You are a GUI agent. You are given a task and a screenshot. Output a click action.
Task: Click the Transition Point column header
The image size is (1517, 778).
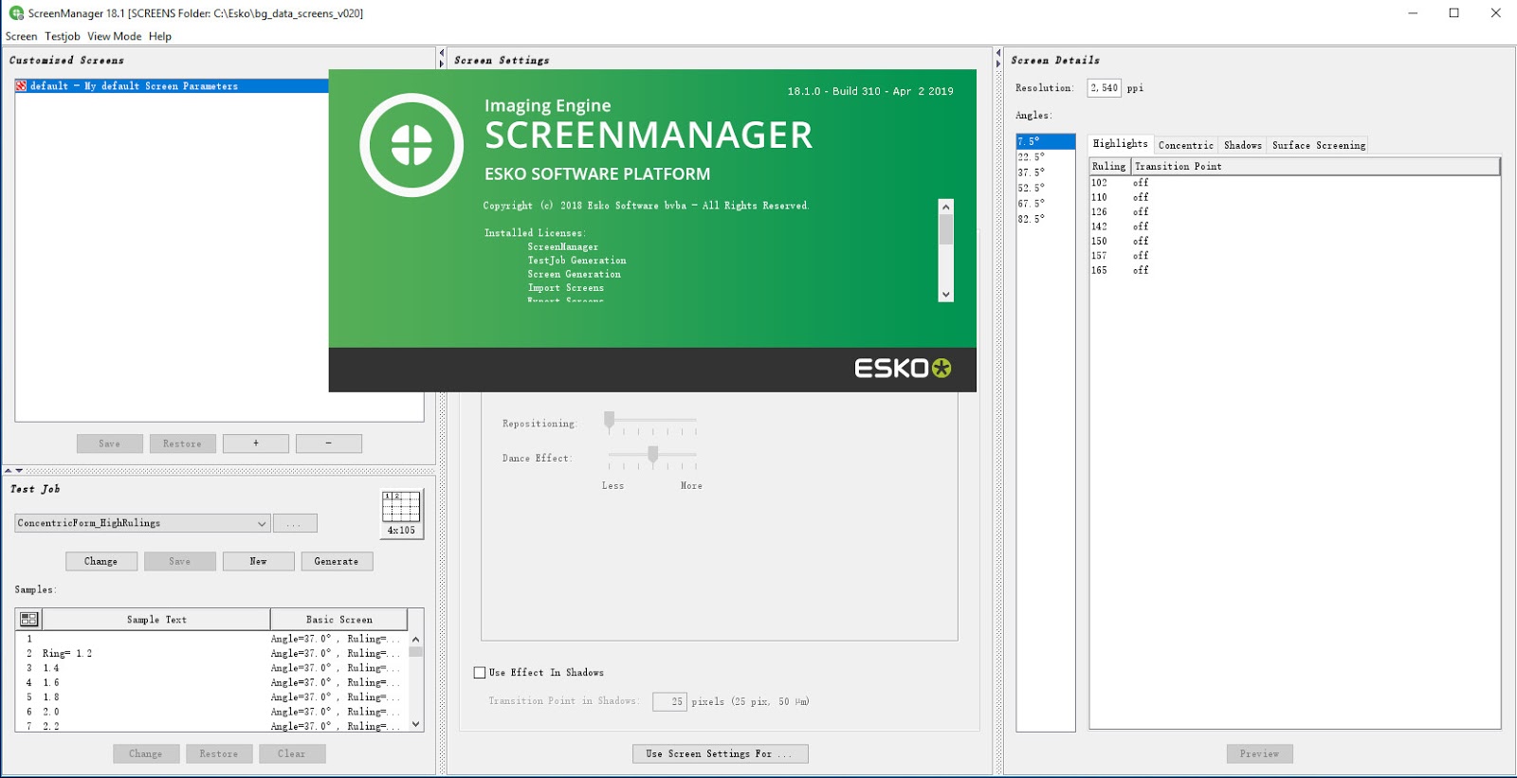1315,167
